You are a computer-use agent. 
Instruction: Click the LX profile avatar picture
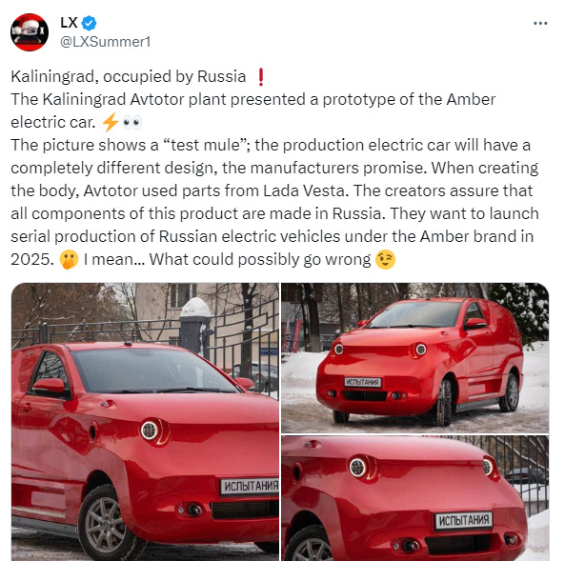click(30, 32)
